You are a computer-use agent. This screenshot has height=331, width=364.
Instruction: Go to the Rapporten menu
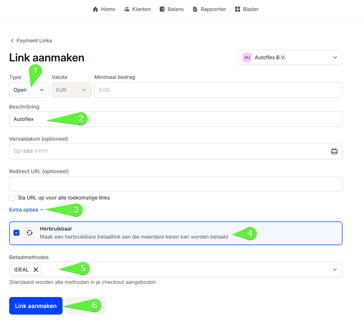tap(213, 9)
